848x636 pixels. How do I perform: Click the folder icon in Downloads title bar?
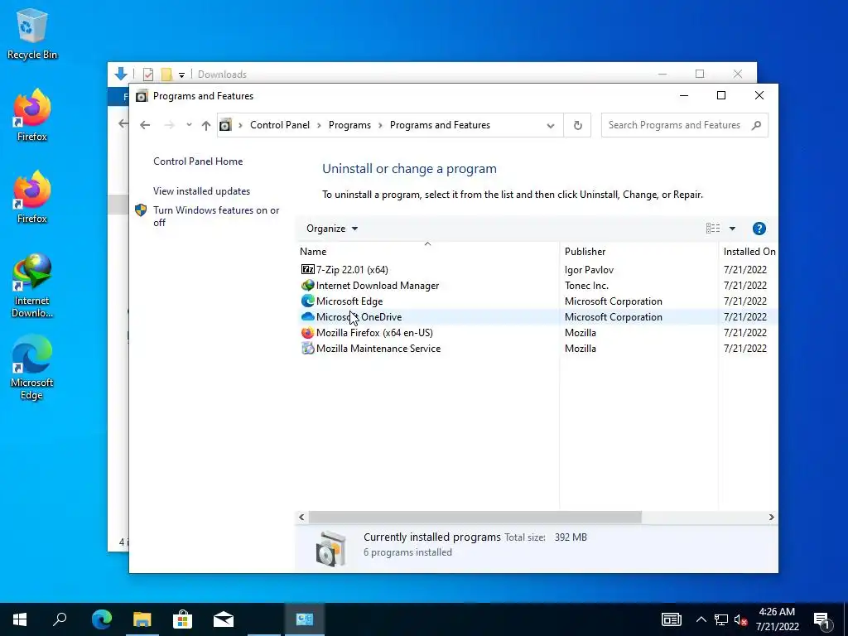click(x=166, y=74)
